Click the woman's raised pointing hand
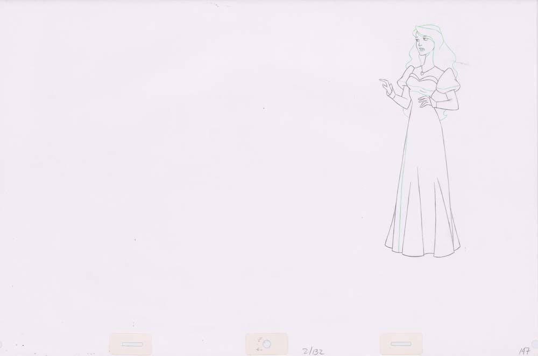The width and height of the screenshot is (538, 356). pyautogui.click(x=386, y=86)
